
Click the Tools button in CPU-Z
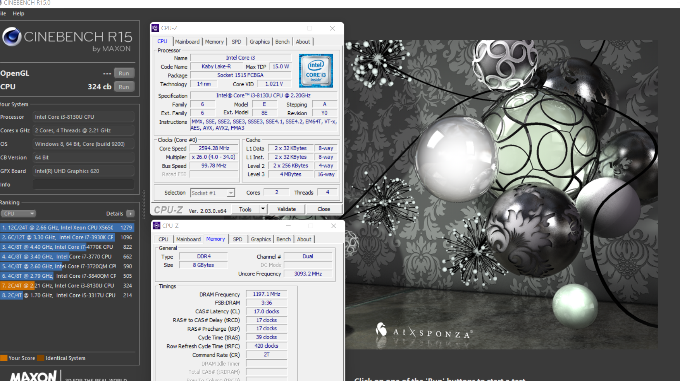click(245, 209)
